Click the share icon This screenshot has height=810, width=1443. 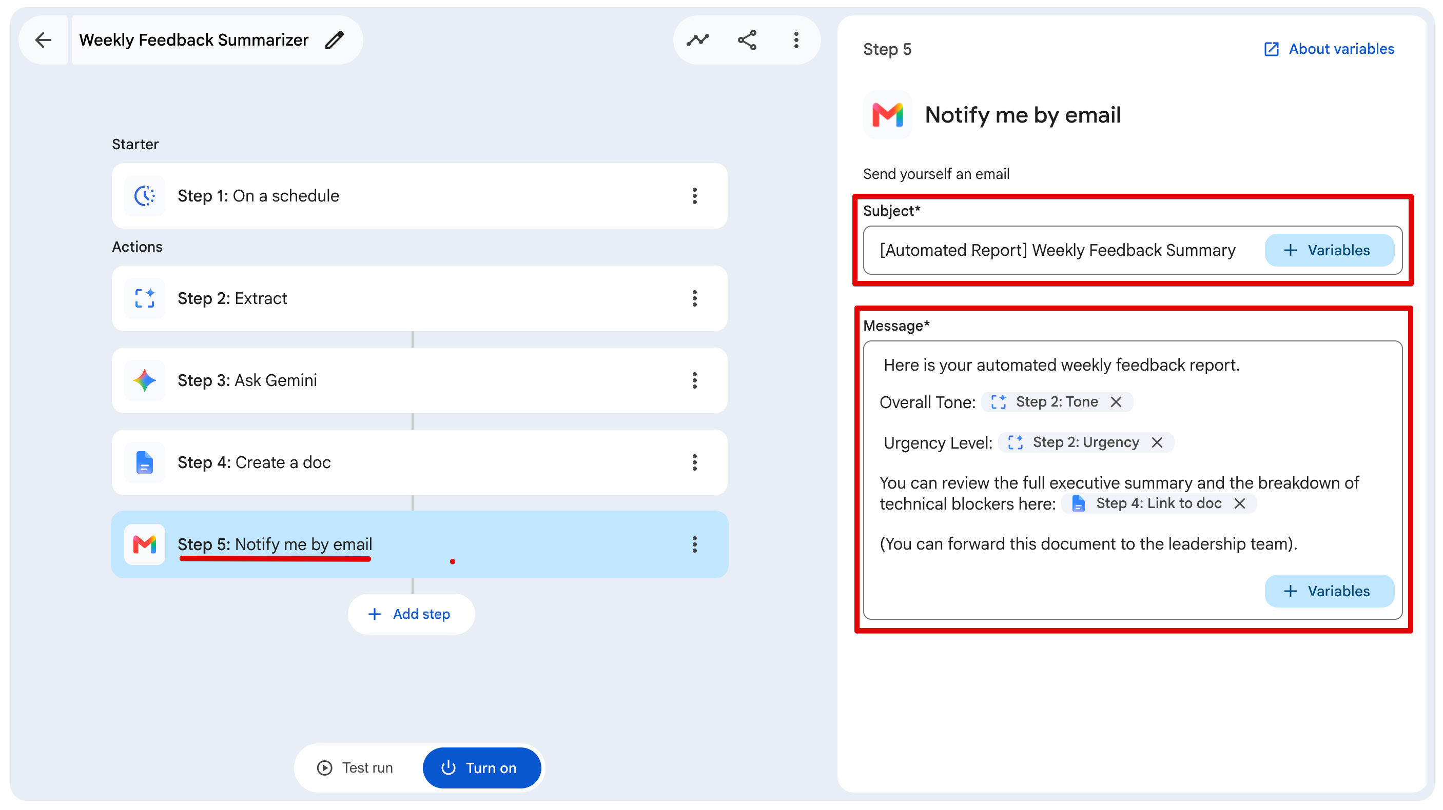click(x=747, y=40)
